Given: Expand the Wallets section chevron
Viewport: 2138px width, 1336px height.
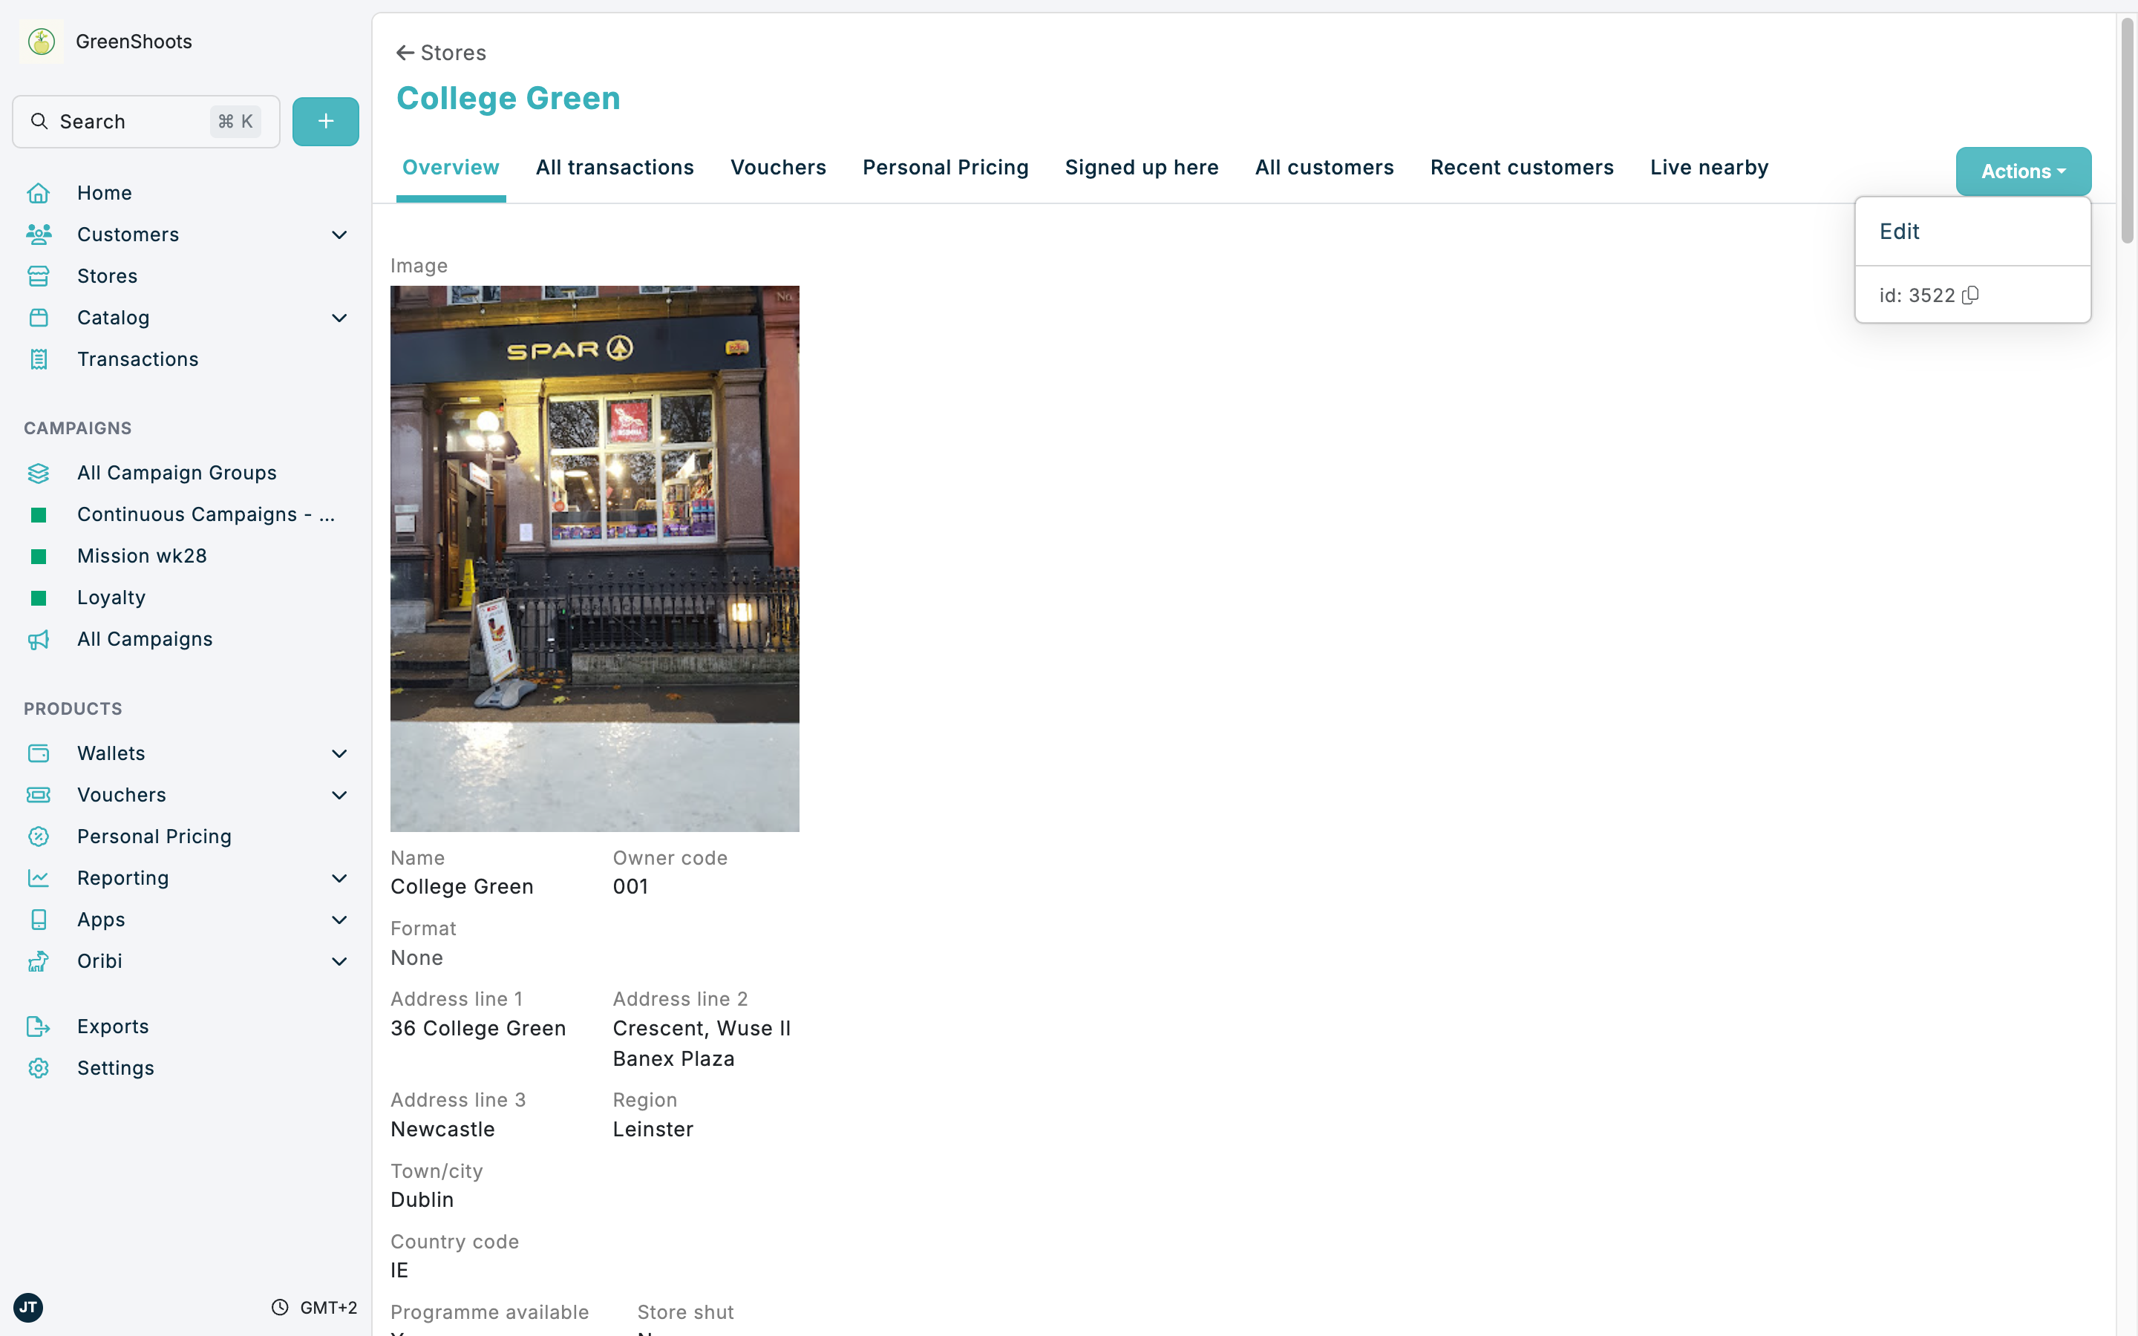Looking at the screenshot, I should [x=339, y=753].
